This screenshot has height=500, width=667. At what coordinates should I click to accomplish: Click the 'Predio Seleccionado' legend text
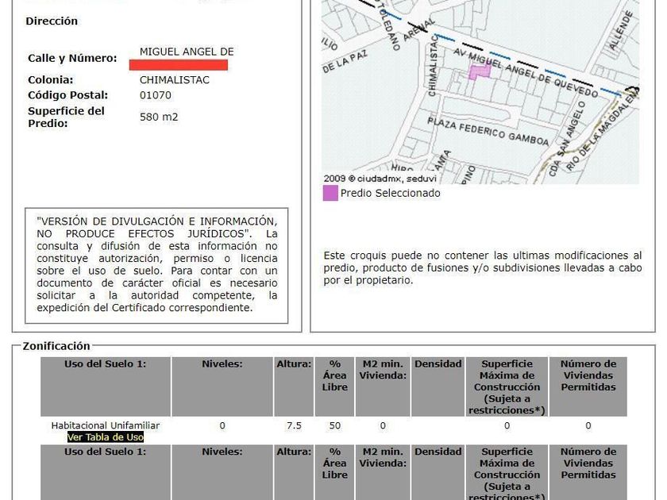(390, 193)
